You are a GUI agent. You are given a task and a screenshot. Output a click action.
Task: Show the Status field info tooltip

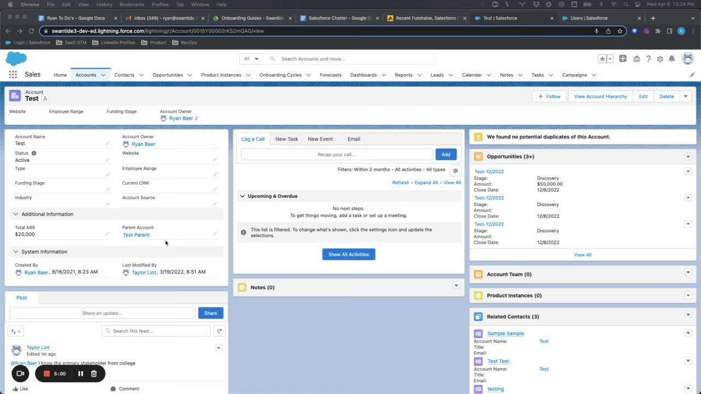point(33,153)
